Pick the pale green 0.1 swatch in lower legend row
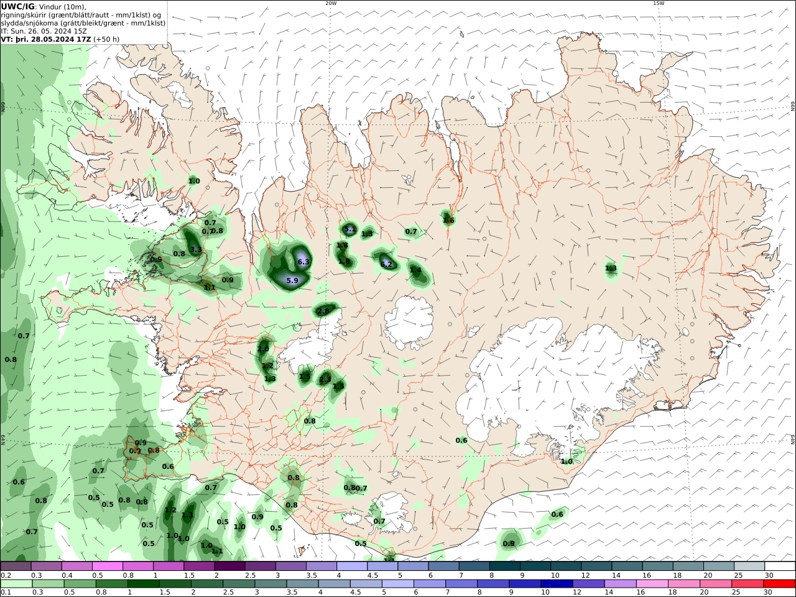The image size is (796, 597). (x=17, y=584)
